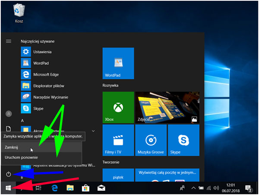Launch Edge from the taskbar

coord(55,188)
